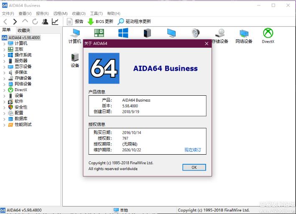Open 查看(V) menu
Screen dimensions: 296x214
click(25, 13)
